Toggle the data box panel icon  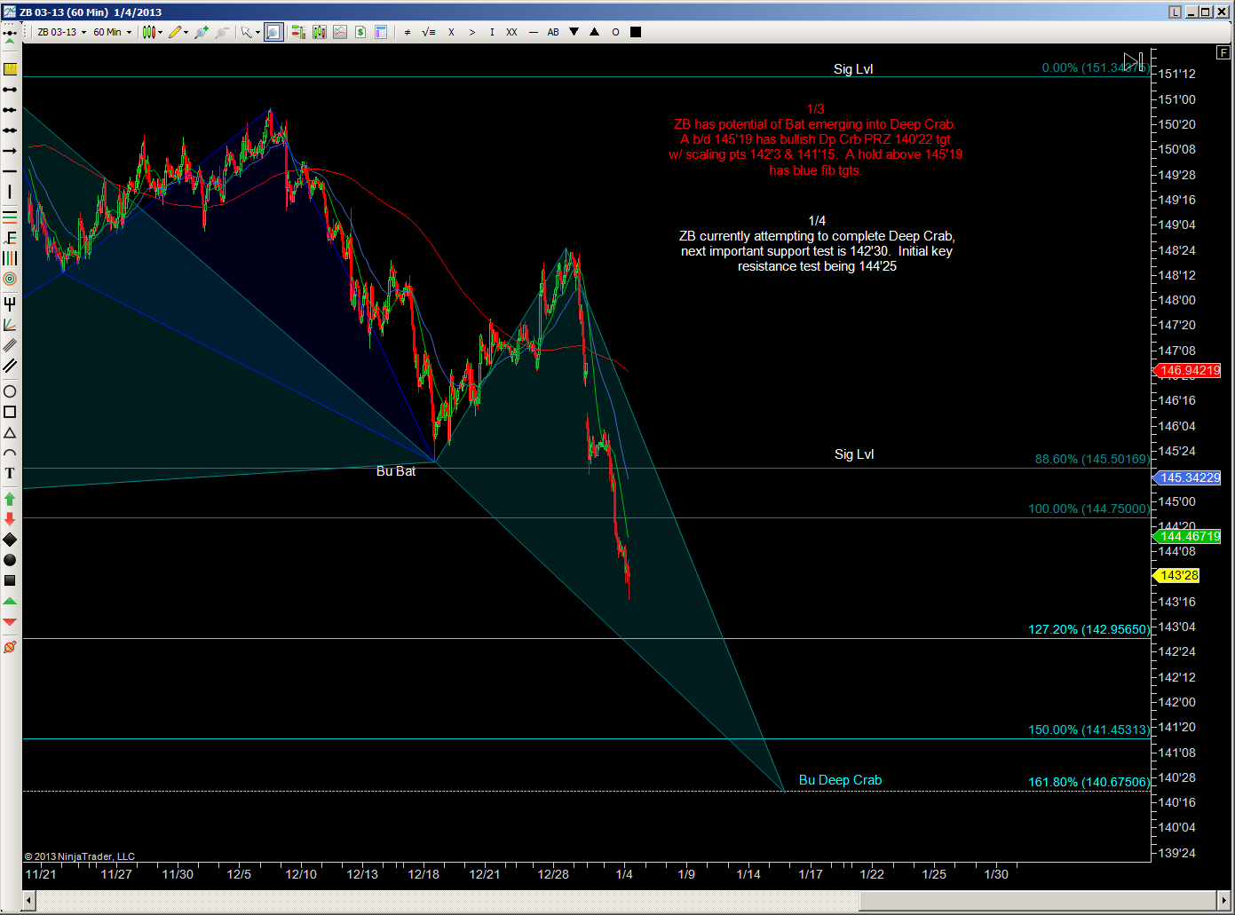tap(381, 32)
